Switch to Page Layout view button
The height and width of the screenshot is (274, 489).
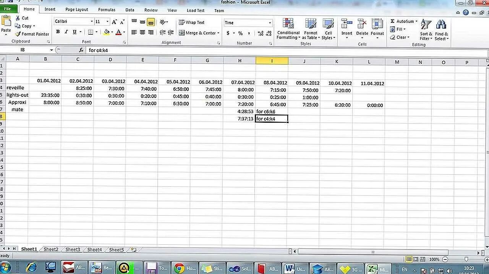[x=416, y=260]
